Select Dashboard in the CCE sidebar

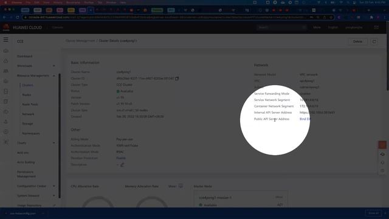[24, 57]
